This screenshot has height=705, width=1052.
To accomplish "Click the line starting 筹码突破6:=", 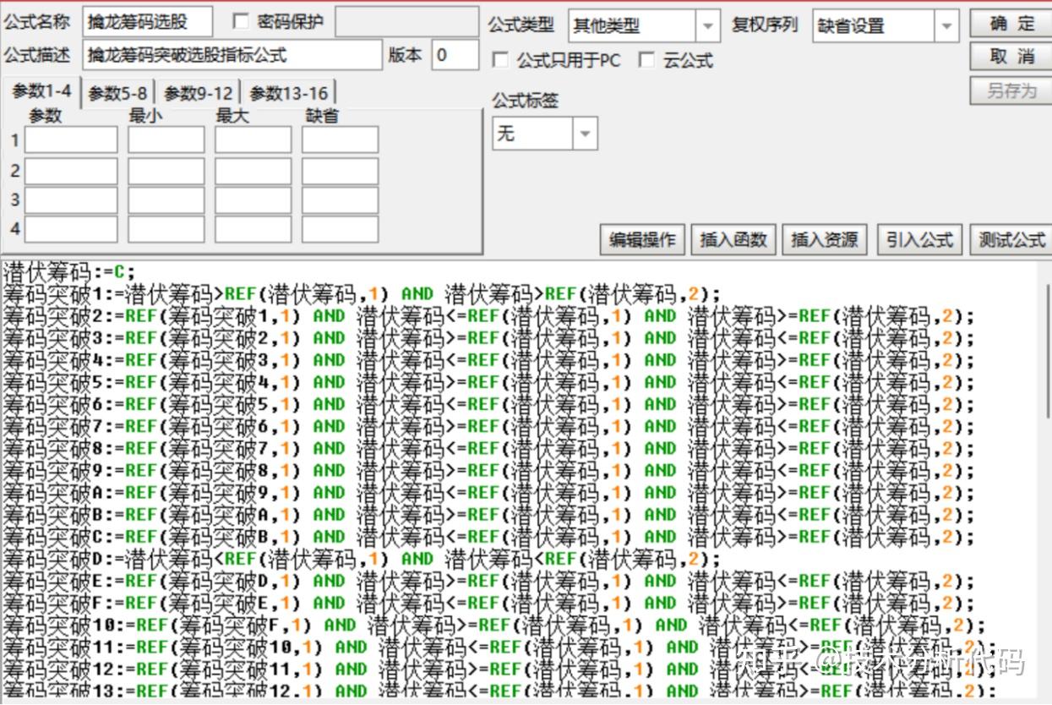I will click(488, 404).
